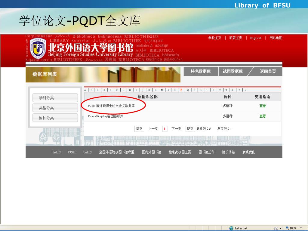Open the 旧版主页 link

[236, 38]
